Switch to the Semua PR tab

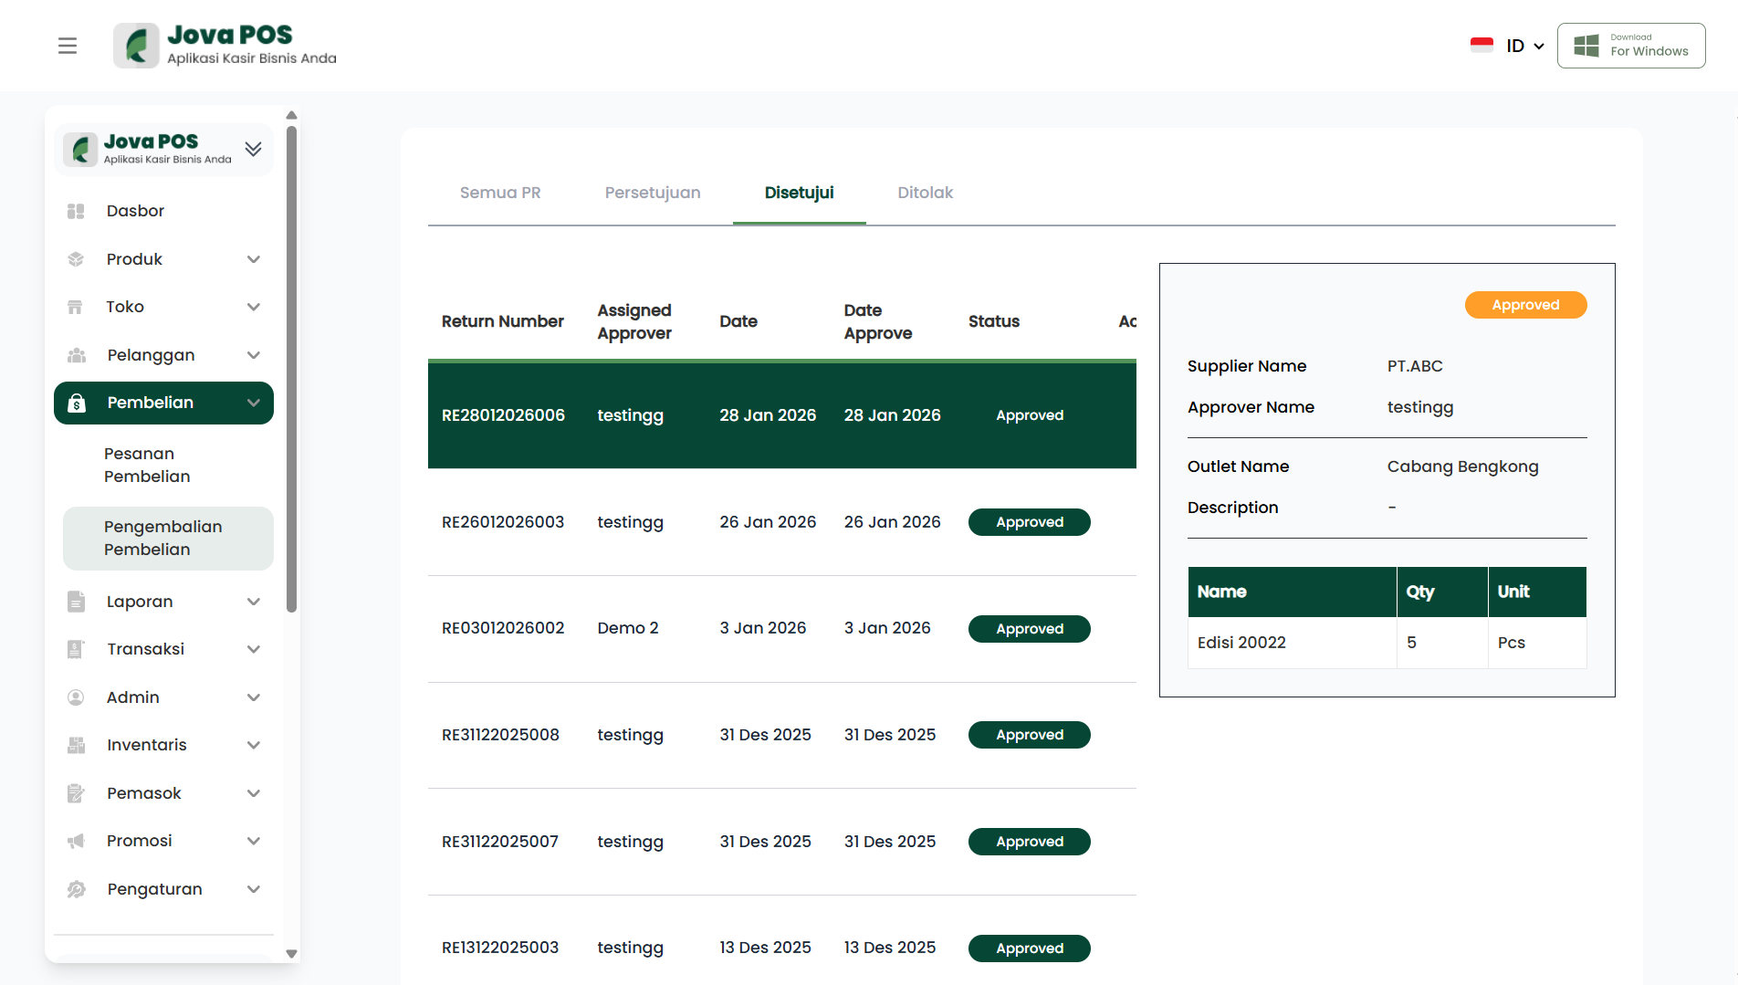pos(500,193)
